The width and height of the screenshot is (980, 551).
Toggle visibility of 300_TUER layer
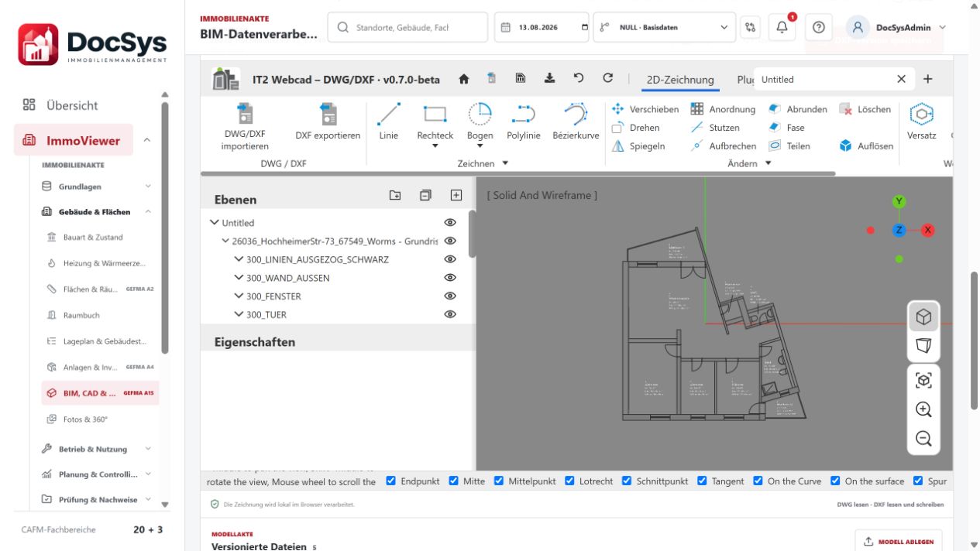click(x=450, y=315)
